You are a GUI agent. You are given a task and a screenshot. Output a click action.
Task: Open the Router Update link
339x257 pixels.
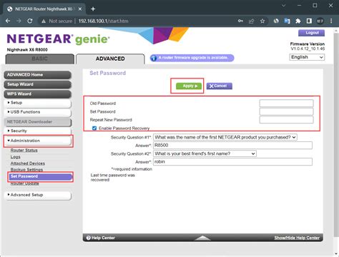25,183
